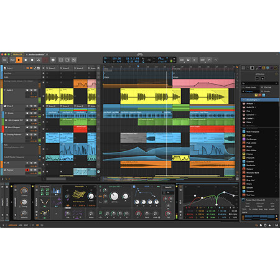This screenshot has width=280, height=280.
Task: Open the FILE menu button
Action: [x=5, y=60]
